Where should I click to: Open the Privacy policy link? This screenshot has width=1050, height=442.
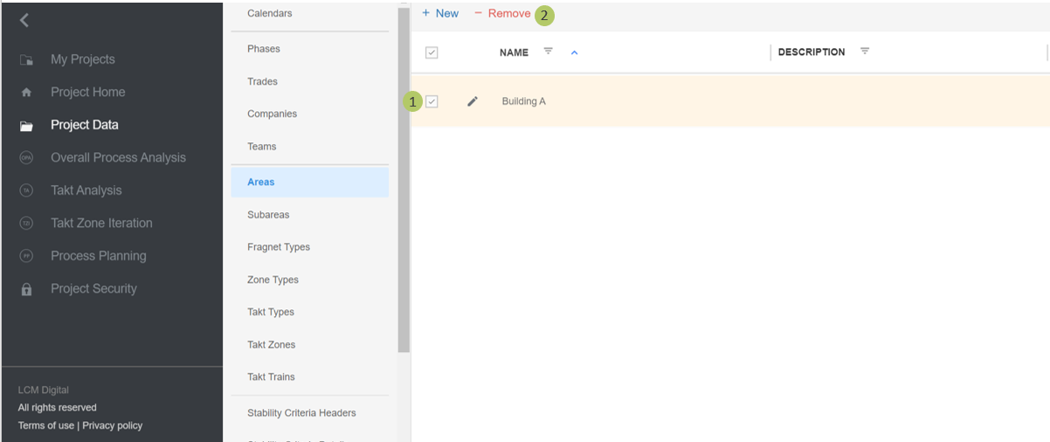[112, 425]
